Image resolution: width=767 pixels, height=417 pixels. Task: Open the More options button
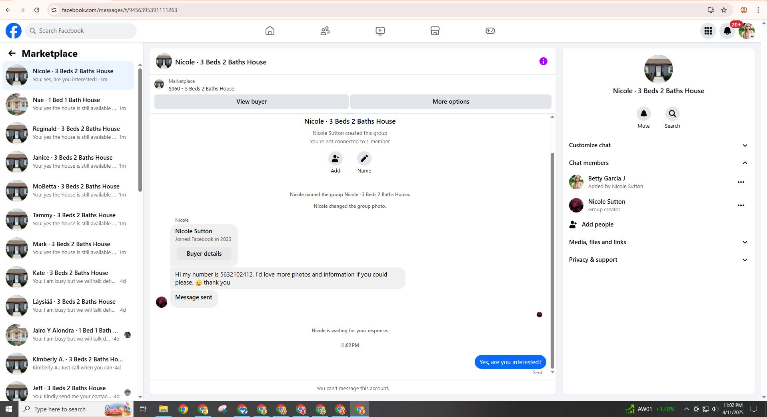pos(451,102)
